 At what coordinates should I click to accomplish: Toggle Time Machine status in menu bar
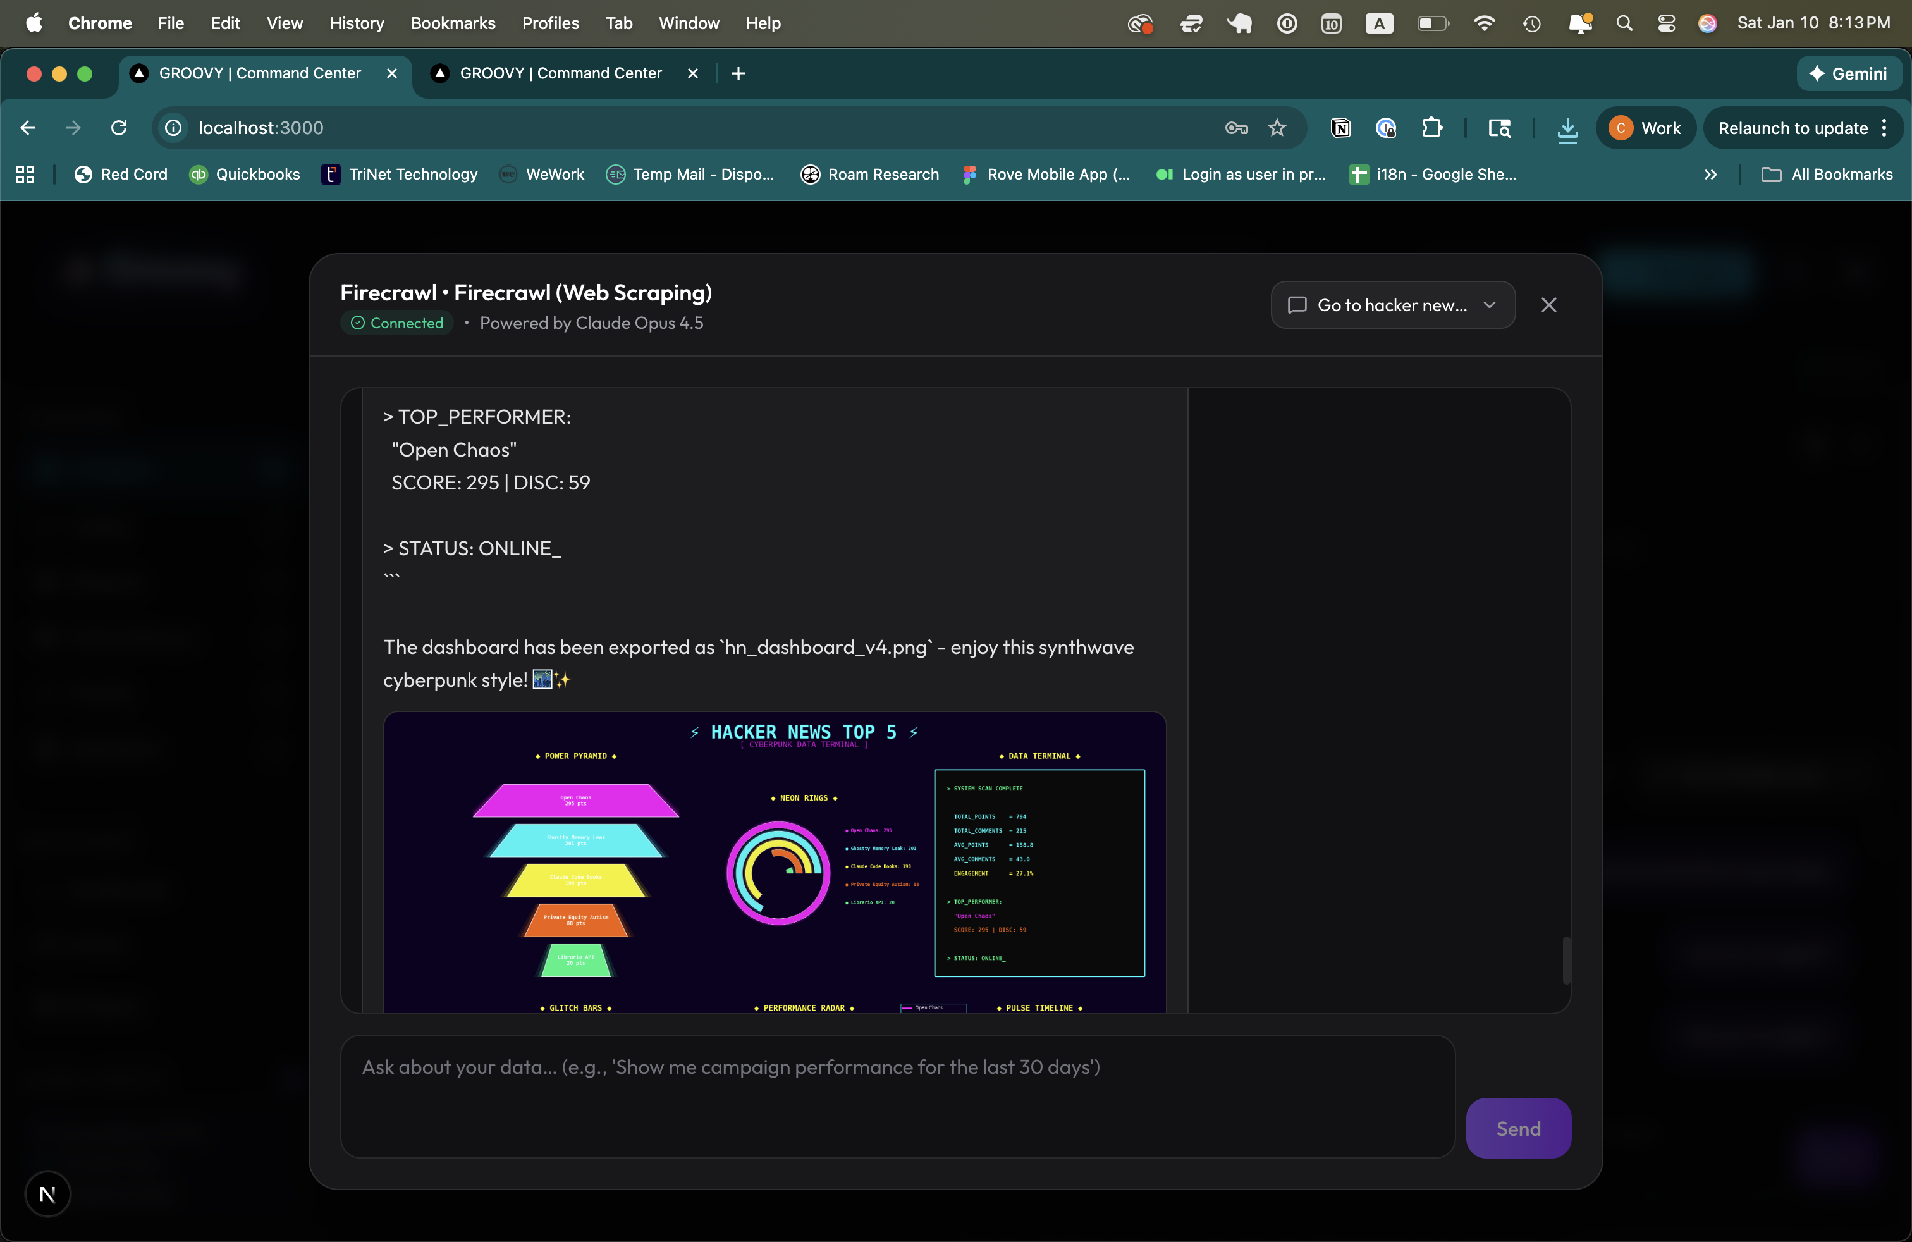(x=1531, y=23)
